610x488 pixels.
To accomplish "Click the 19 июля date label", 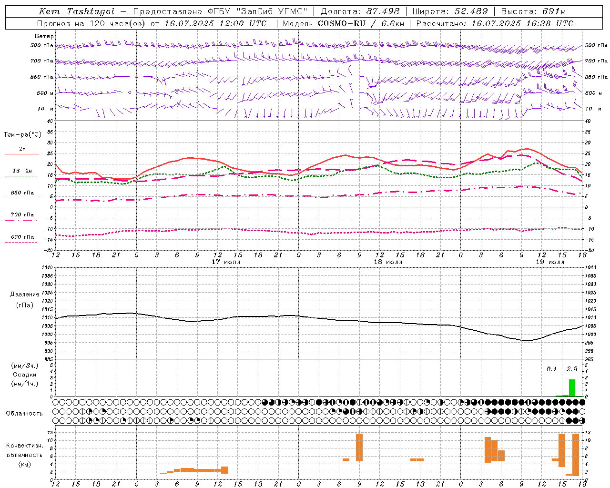I will [550, 262].
